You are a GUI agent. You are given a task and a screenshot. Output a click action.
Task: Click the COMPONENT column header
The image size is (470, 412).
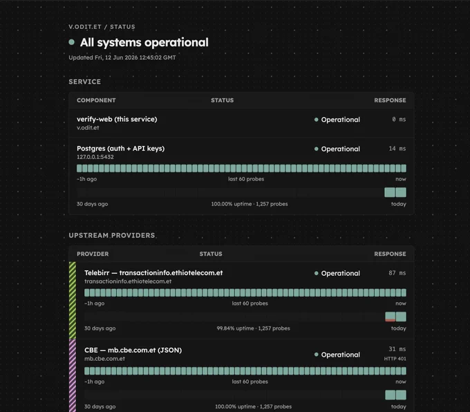tap(96, 100)
